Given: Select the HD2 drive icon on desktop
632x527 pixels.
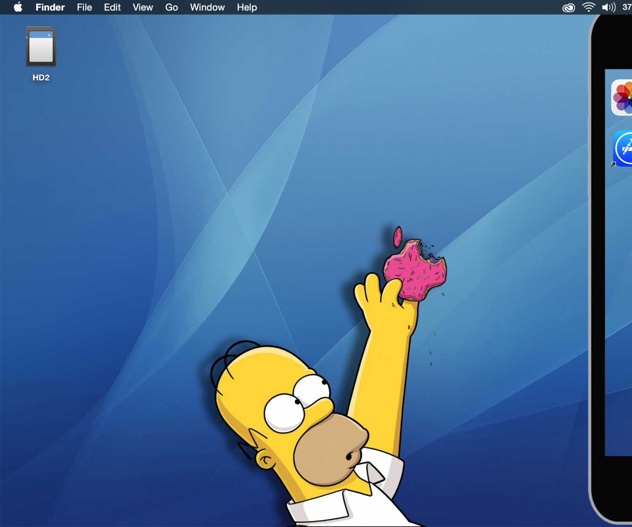Looking at the screenshot, I should coord(41,46).
